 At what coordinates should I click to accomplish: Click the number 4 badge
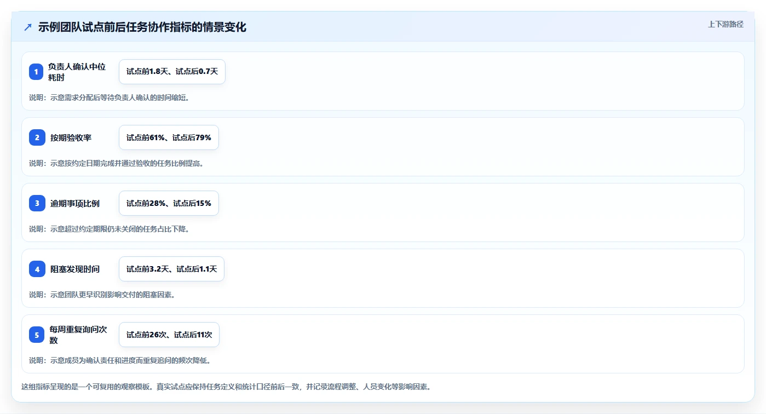pyautogui.click(x=37, y=269)
